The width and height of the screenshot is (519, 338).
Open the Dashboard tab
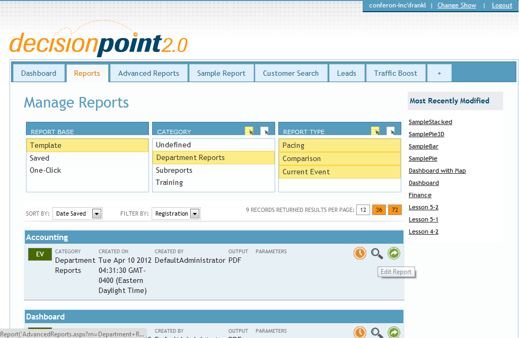pos(38,73)
